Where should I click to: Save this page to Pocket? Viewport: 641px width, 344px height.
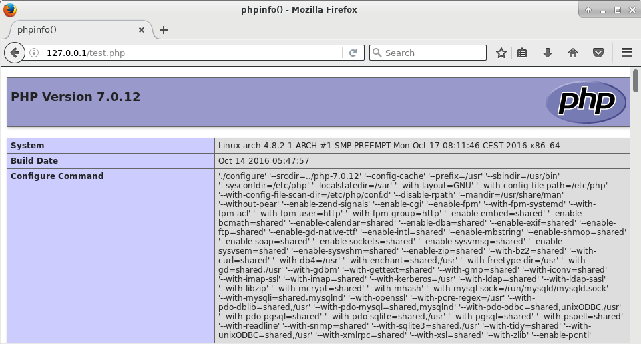(x=599, y=53)
